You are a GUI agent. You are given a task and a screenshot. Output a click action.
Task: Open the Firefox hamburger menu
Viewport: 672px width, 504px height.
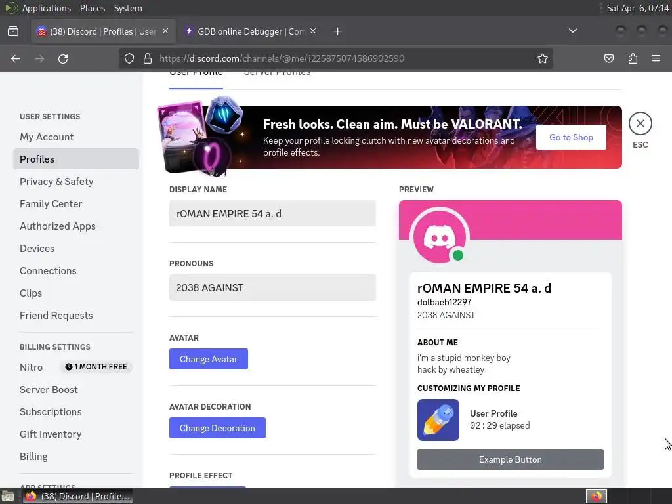point(656,58)
